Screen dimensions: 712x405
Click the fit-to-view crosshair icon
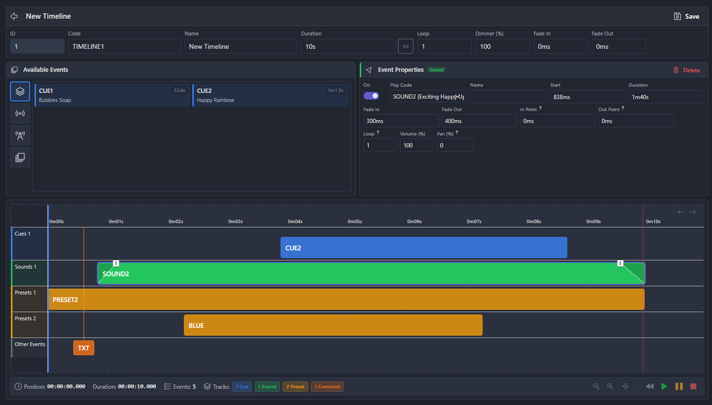(x=625, y=386)
